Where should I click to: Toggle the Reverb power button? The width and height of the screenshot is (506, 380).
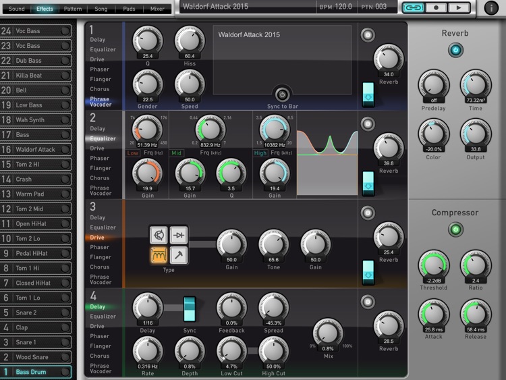point(455,50)
